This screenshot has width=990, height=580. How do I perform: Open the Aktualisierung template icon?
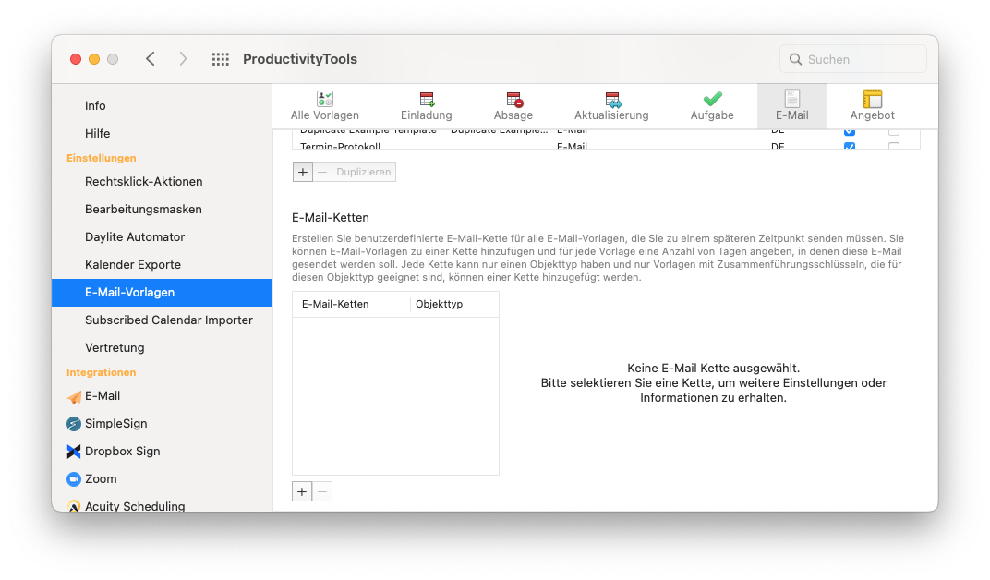pyautogui.click(x=612, y=99)
